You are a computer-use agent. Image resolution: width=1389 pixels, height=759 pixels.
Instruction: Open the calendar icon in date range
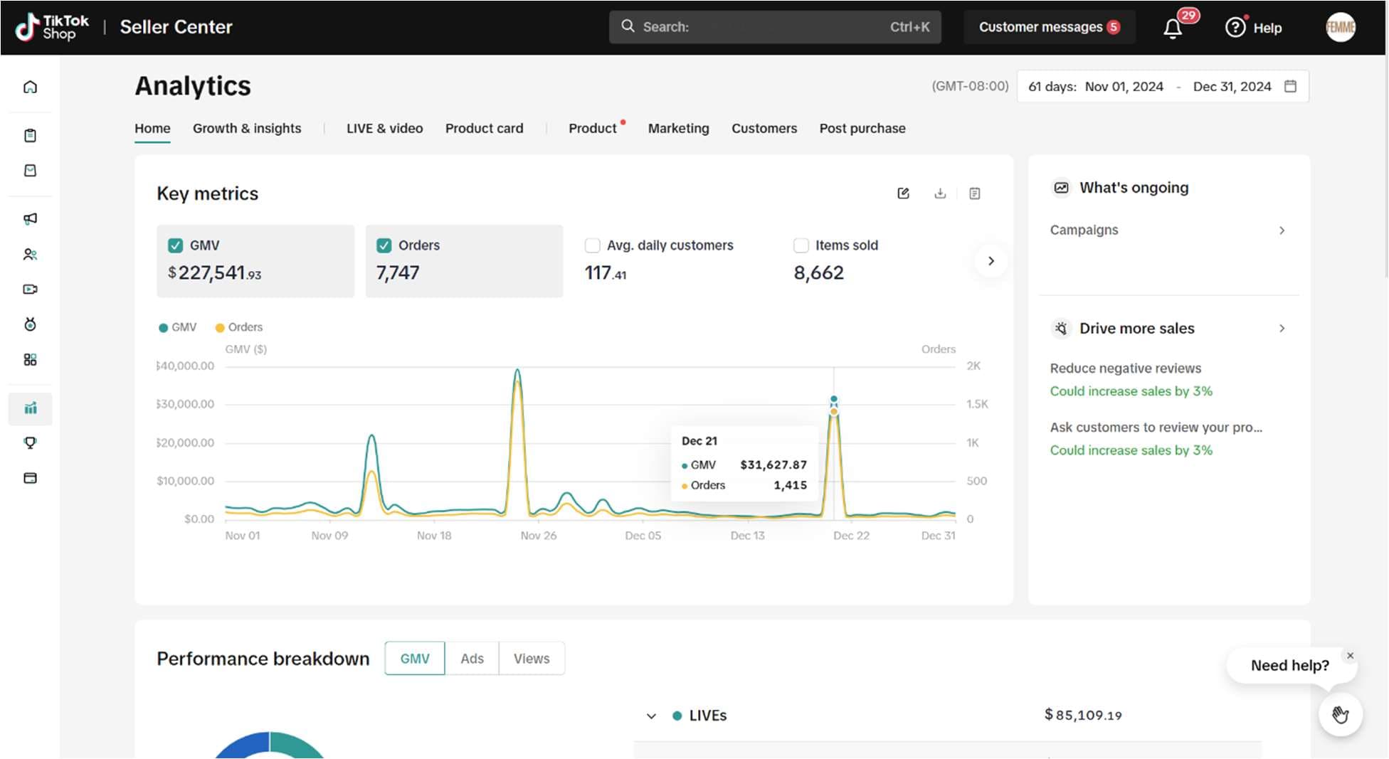point(1290,86)
